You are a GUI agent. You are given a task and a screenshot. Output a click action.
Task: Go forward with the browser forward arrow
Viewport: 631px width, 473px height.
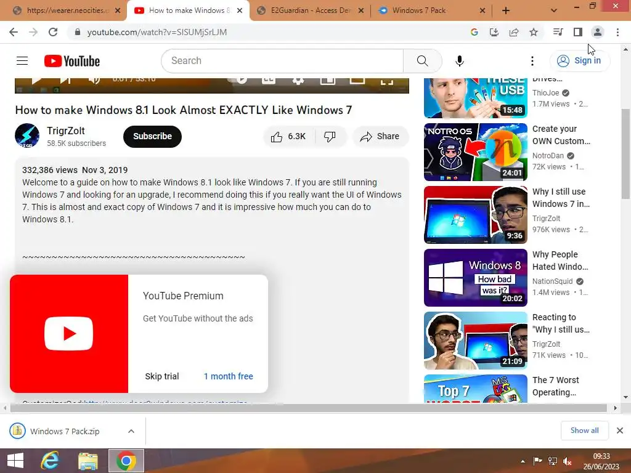click(x=33, y=32)
